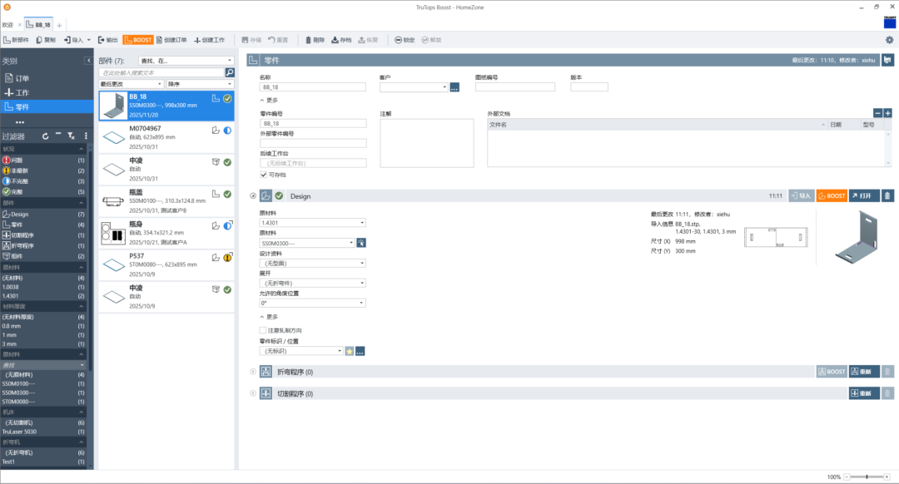Select 订单 in the category panel
Image resolution: width=899 pixels, height=484 pixels.
[x=22, y=78]
